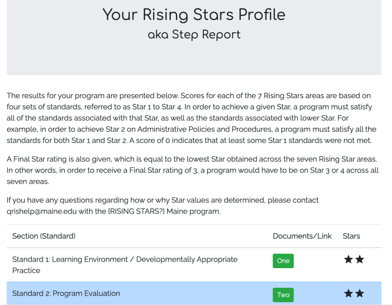Screen dimensions: 392x305
Task: Click the bottom-right star in the ratings table
Action: 359,294
